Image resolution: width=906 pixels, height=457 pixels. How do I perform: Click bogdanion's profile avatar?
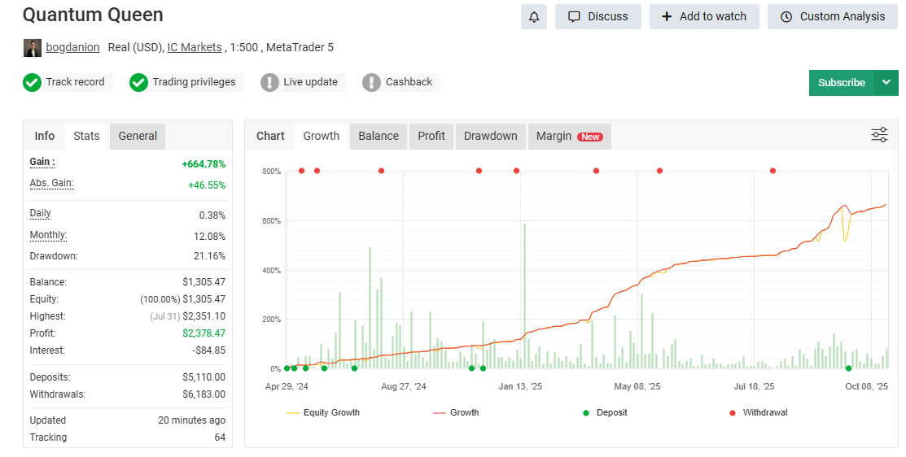coord(33,48)
